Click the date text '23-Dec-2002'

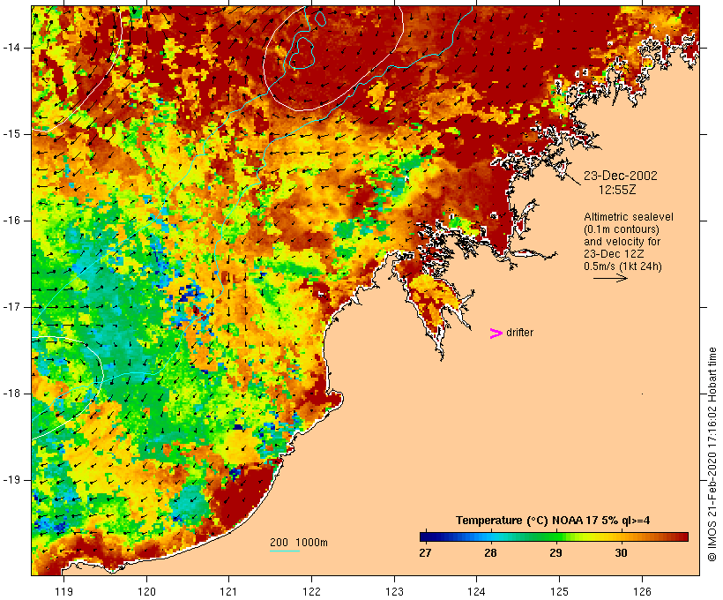[621, 176]
